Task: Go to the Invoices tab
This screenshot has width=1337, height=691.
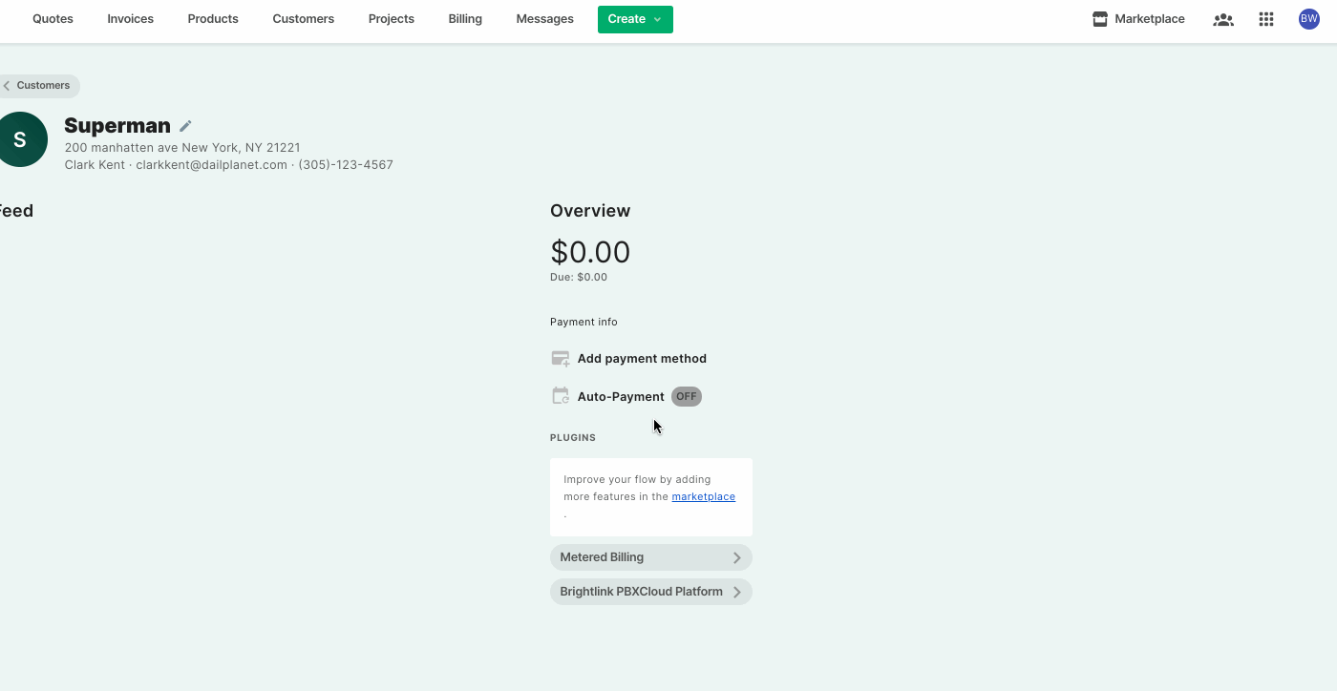Action: [130, 19]
